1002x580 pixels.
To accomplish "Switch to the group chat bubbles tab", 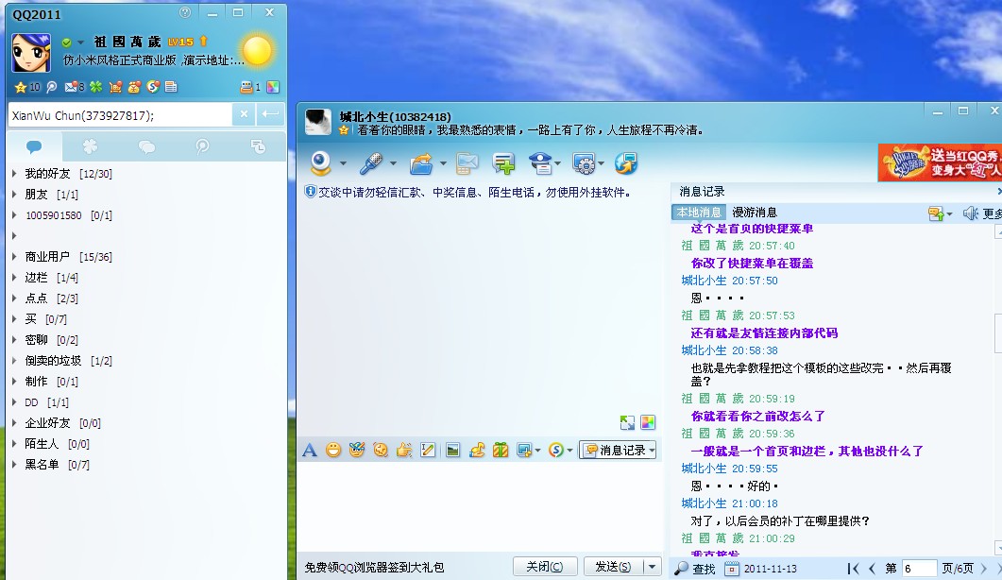I will click(x=146, y=147).
